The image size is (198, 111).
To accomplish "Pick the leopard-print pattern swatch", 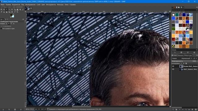I will (x=187, y=25).
